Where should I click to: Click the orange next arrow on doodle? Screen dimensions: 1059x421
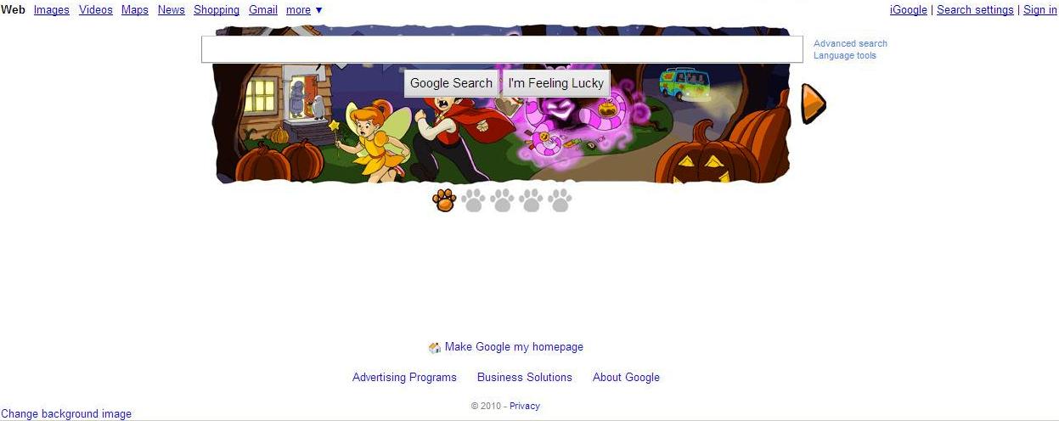point(813,104)
